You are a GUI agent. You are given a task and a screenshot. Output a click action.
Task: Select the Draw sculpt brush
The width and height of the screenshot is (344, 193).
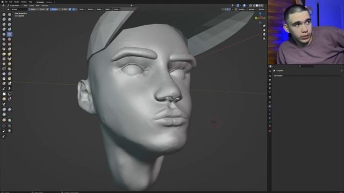coord(4,14)
